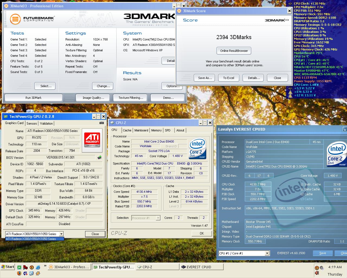Click Options... button in 3DMark03 Results
347x278 pixels.
173,86
